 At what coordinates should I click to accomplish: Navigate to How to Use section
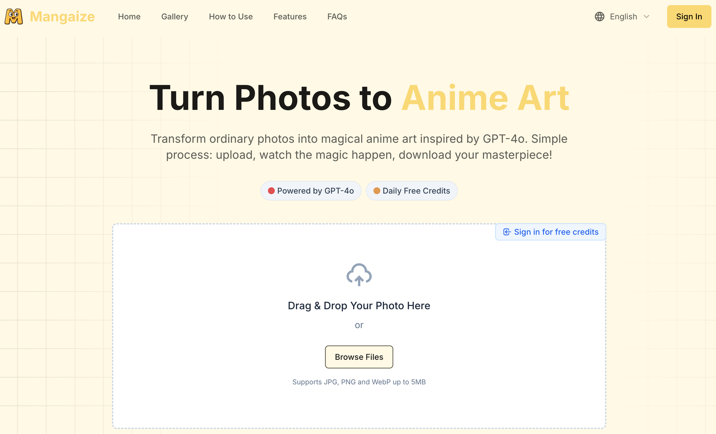point(231,17)
